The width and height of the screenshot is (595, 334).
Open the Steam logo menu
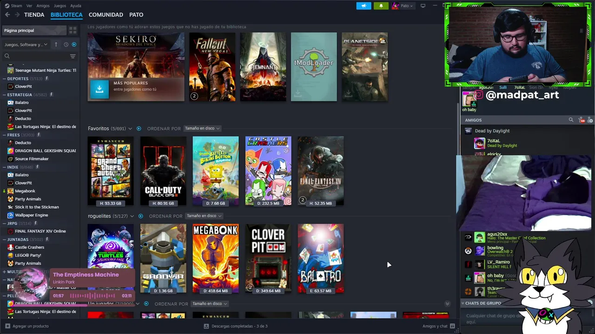click(x=13, y=6)
